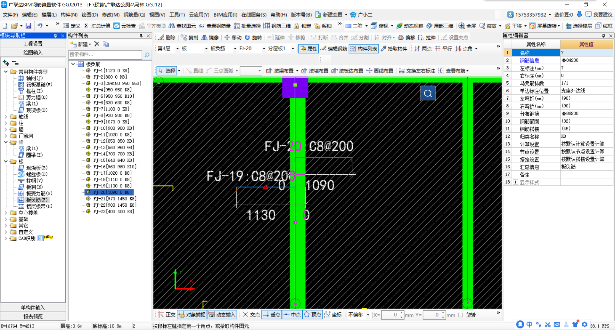The width and height of the screenshot is (615, 330).
Task: Click the 镜像 mirror tool
Action: (210, 37)
